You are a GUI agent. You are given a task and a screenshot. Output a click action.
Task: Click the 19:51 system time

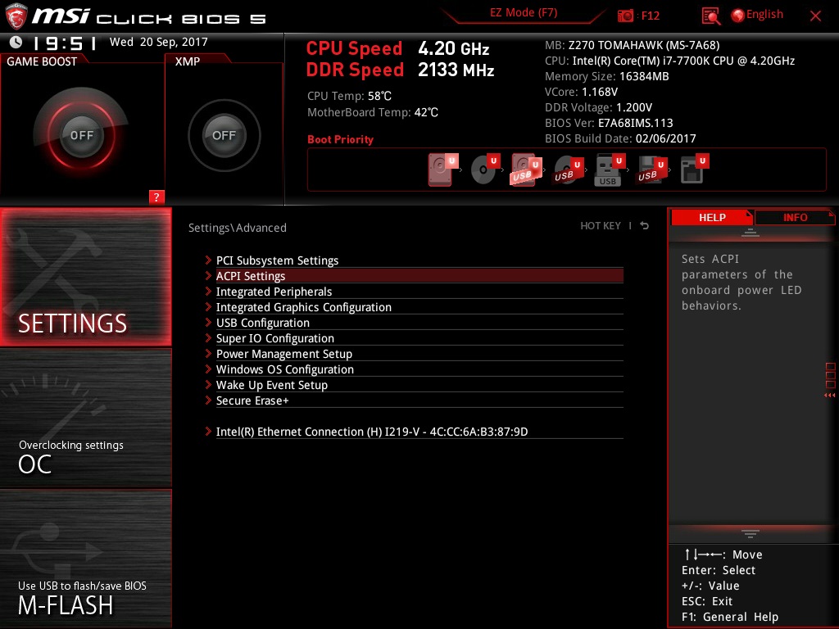[x=64, y=43]
